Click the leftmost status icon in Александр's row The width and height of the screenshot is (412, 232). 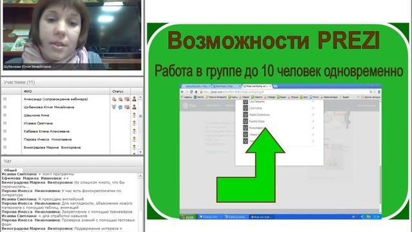[114, 99]
